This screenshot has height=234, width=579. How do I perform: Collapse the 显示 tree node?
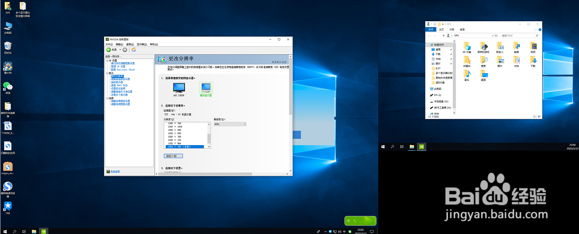[x=107, y=73]
